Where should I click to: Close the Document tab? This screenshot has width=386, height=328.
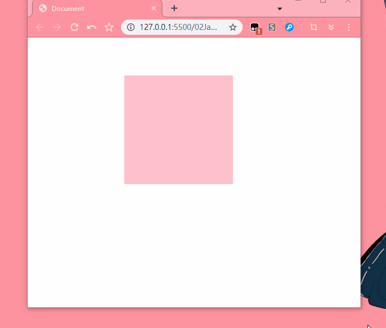click(154, 8)
